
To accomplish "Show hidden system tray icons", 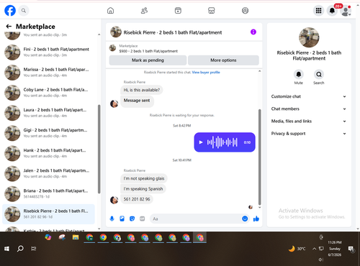I will click(314, 249).
